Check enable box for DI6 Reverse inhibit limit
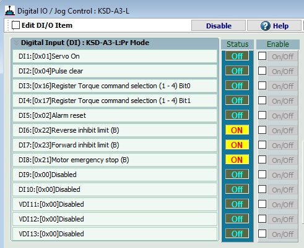This screenshot has height=248, width=304. 262,130
